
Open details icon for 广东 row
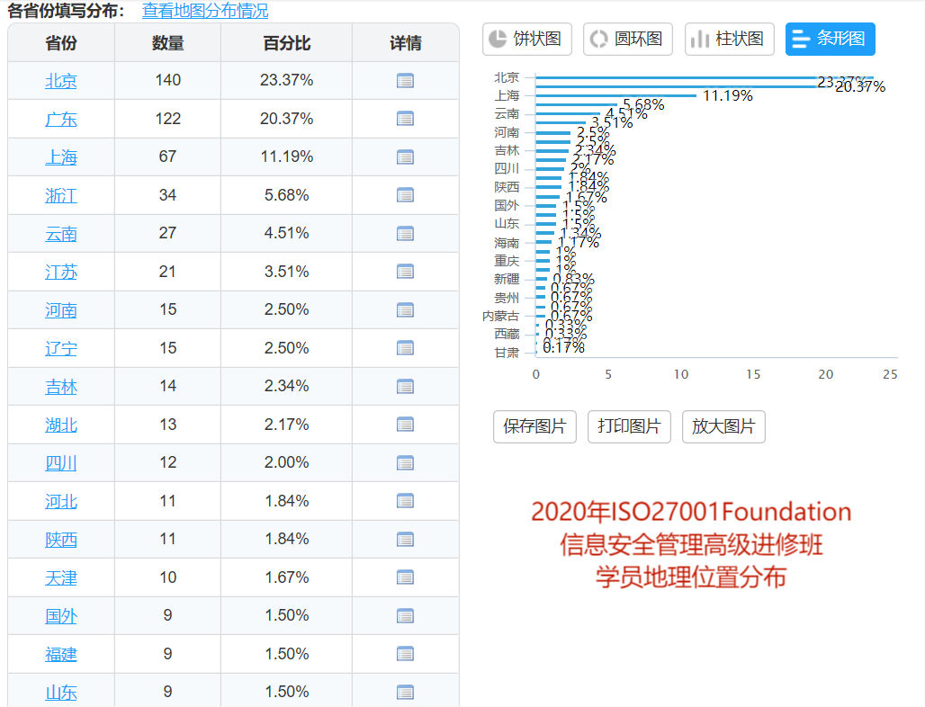click(x=405, y=119)
